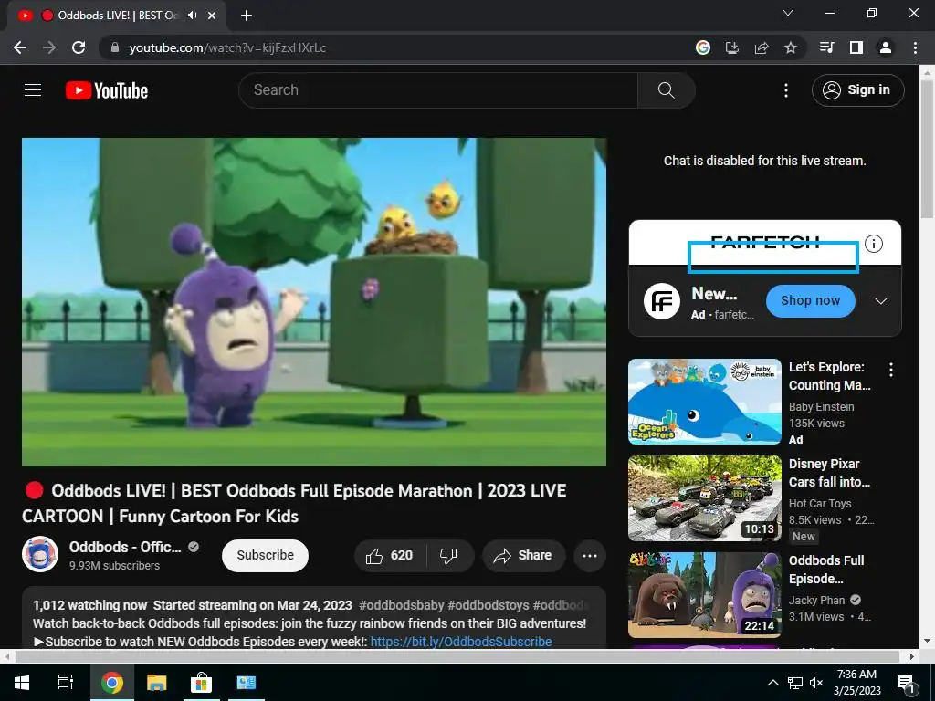The width and height of the screenshot is (935, 701).
Task: Click the muted volume tray icon
Action: coord(816,683)
